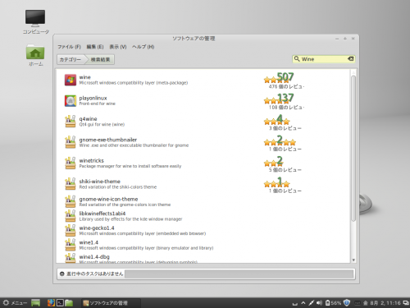Click the wine1.4 package icon

pos(71,245)
